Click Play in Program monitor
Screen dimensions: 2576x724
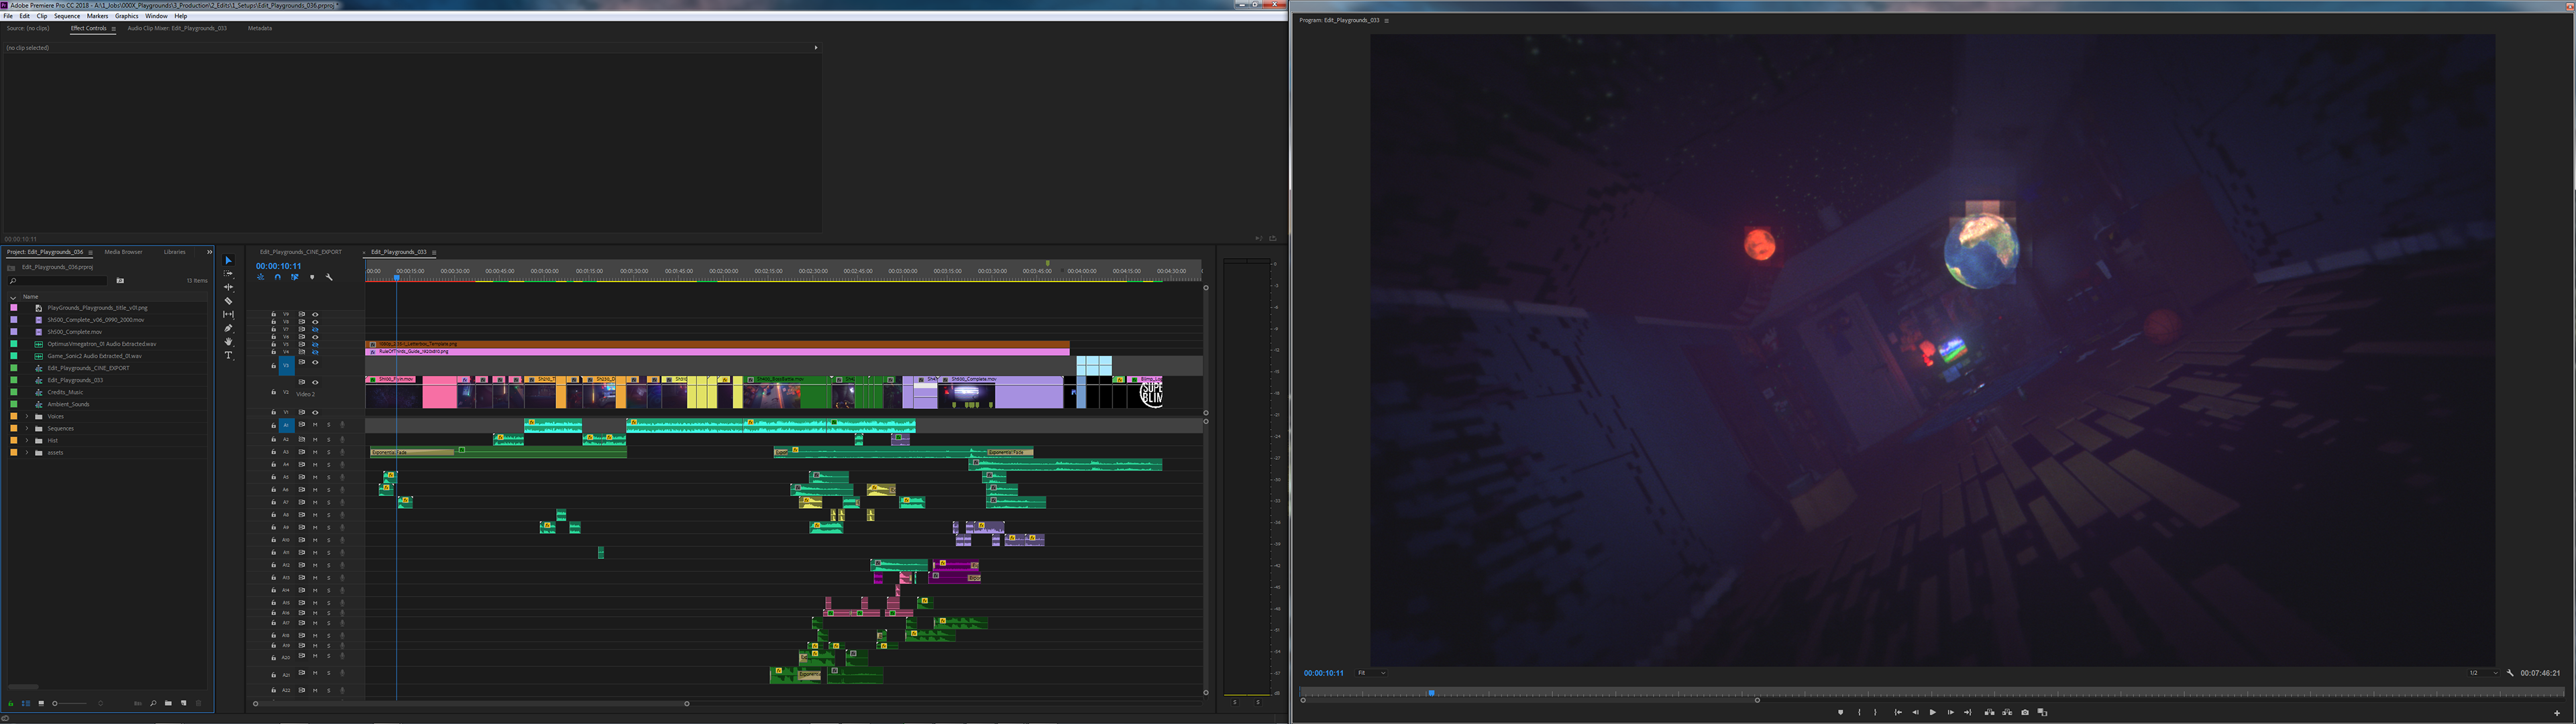pos(1933,712)
